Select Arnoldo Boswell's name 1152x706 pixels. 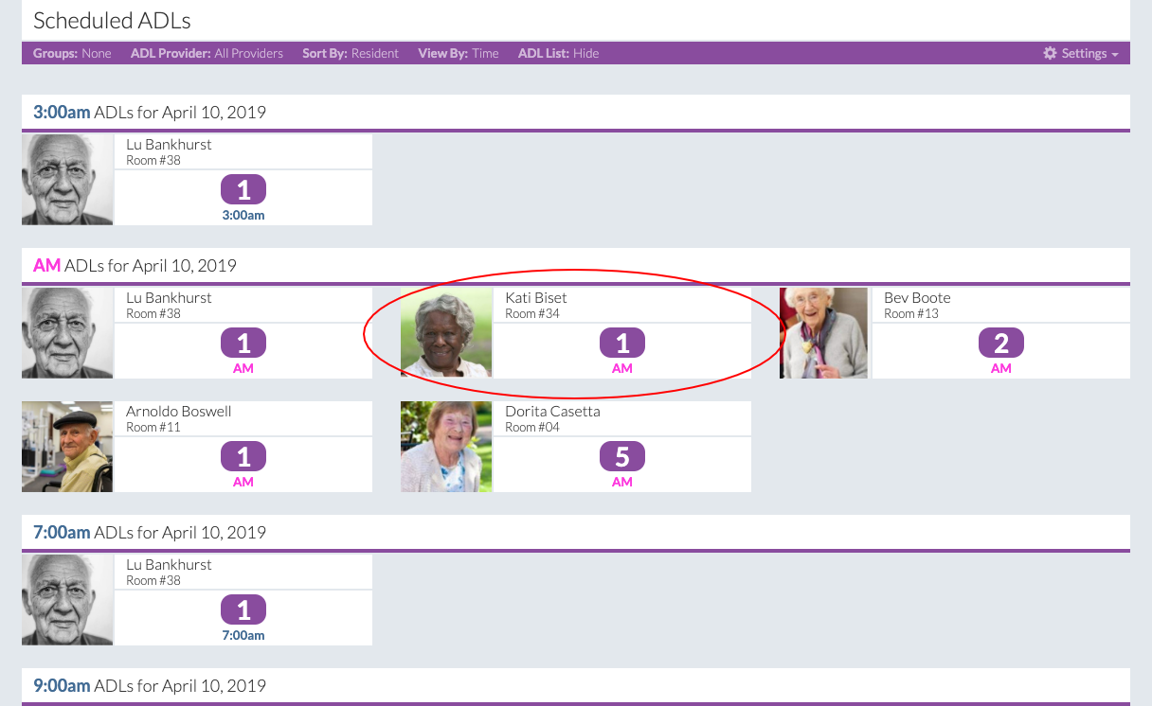click(179, 412)
